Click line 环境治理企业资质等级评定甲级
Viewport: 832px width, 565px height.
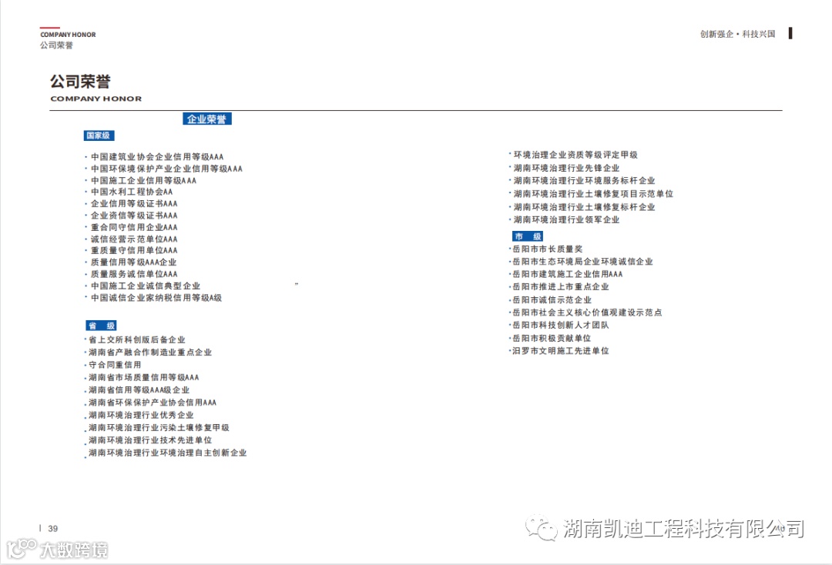coord(575,155)
